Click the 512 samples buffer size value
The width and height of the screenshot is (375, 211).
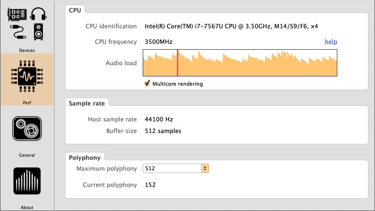[x=163, y=131]
